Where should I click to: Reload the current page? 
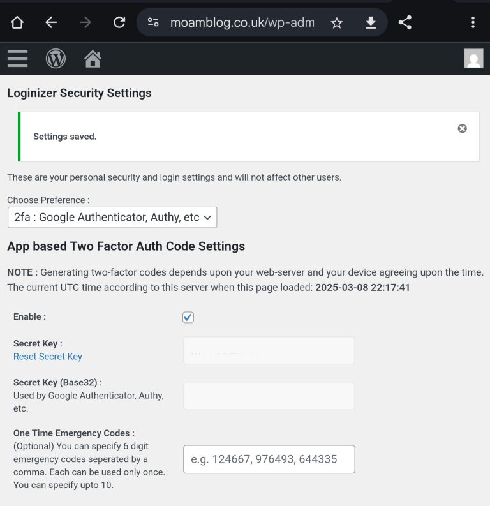(119, 23)
